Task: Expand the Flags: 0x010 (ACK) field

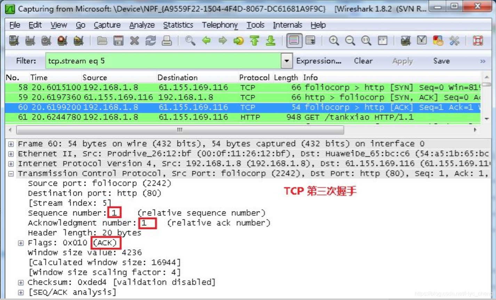Action: pos(21,243)
